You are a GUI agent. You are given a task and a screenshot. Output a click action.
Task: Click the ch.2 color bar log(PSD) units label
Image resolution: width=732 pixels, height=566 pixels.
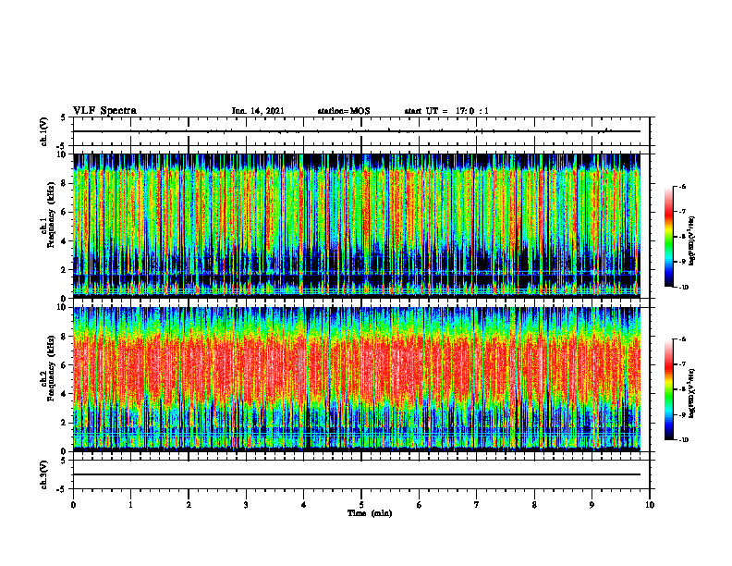point(693,394)
